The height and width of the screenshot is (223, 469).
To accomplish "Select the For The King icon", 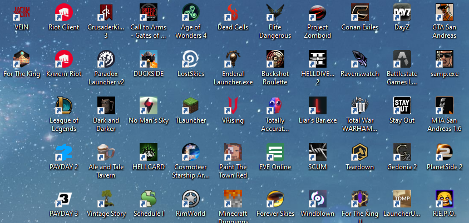I will 22,59.
